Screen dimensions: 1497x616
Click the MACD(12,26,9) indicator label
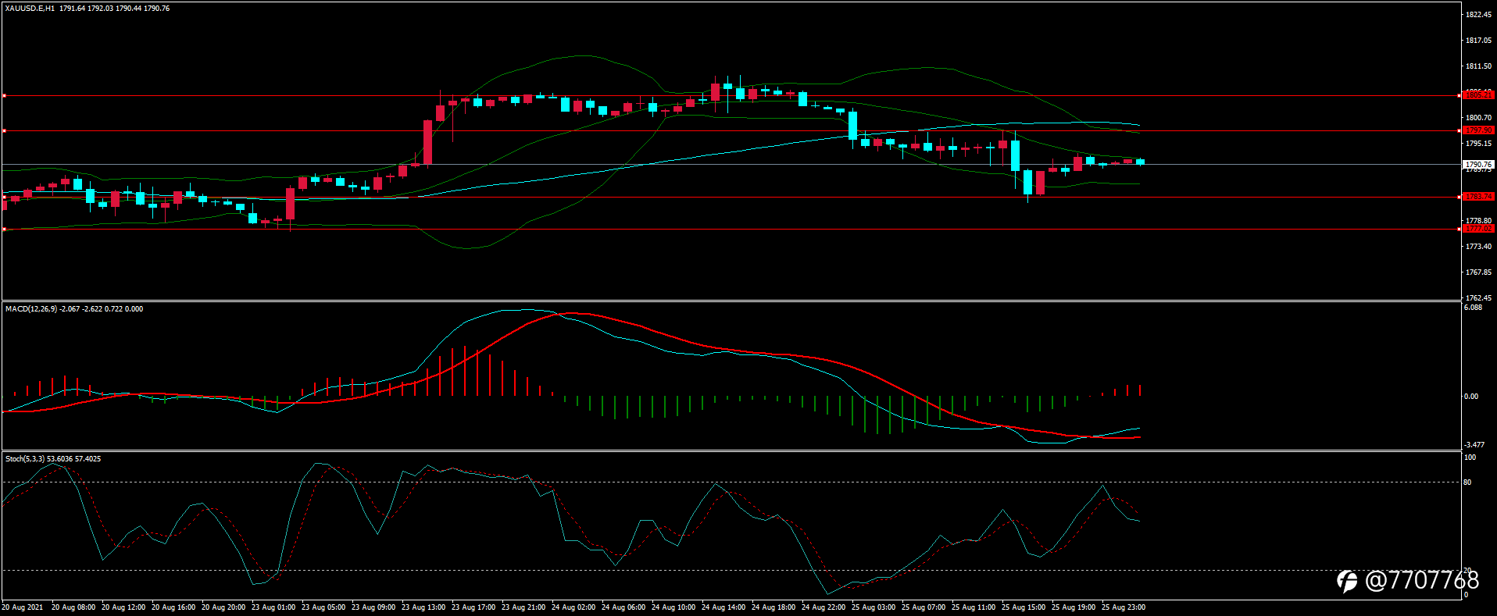30,309
